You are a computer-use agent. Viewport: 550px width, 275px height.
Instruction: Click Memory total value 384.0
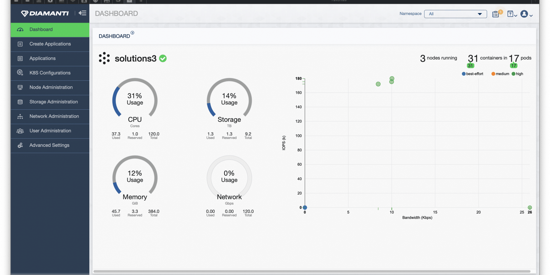coord(154,211)
